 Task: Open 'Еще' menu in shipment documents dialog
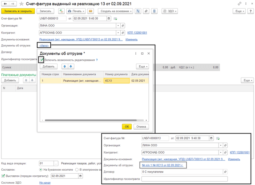tap(142, 66)
